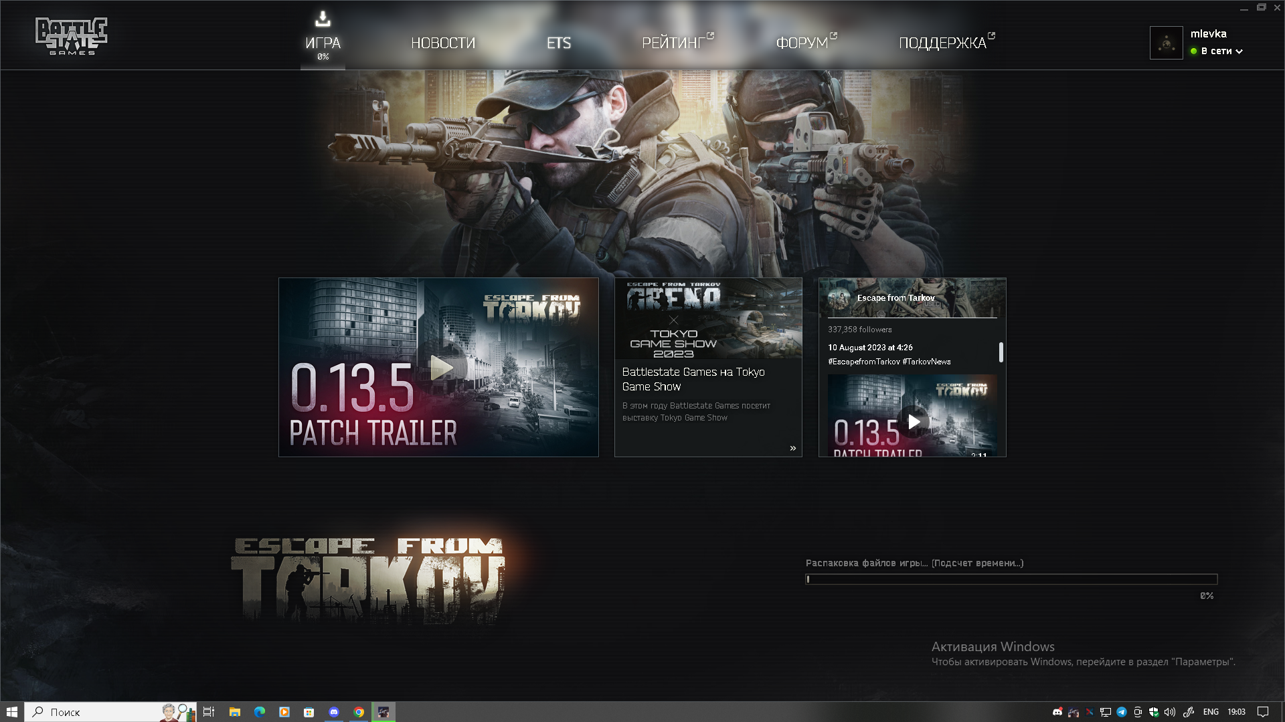Viewport: 1285px width, 722px height.
Task: Click the #EscapefromTarkov #TarkovNews hashtags
Action: pos(889,362)
